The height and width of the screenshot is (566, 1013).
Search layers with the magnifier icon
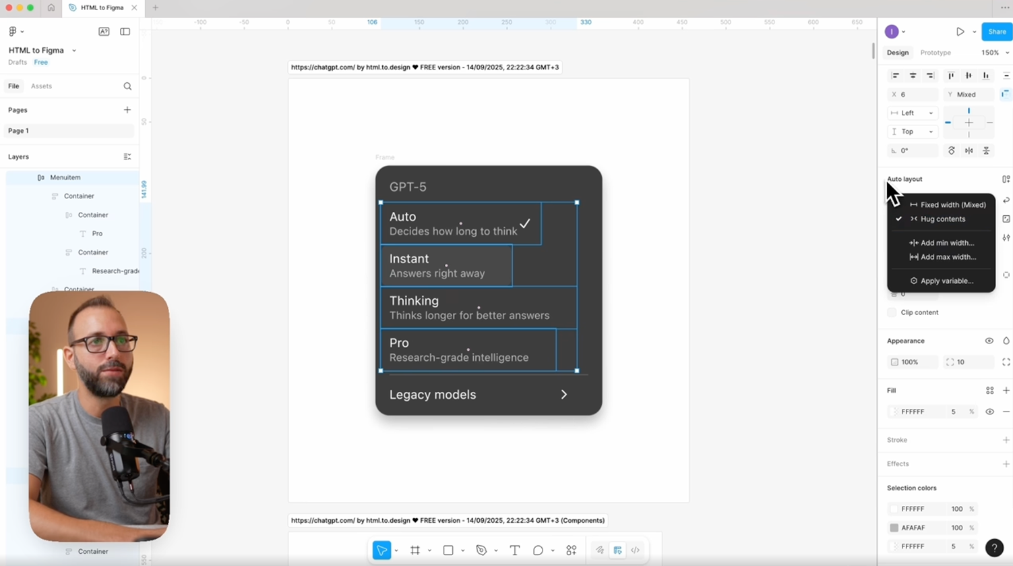[x=127, y=86]
